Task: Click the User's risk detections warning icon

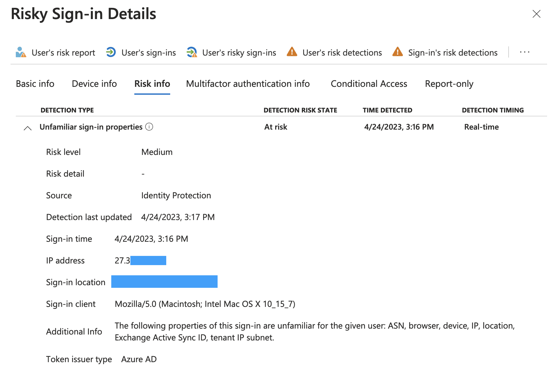Action: pos(292,52)
